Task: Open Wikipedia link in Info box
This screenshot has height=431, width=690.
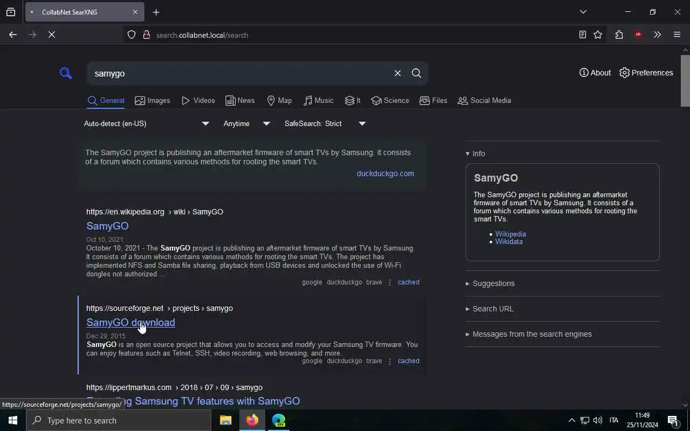Action: [510, 234]
